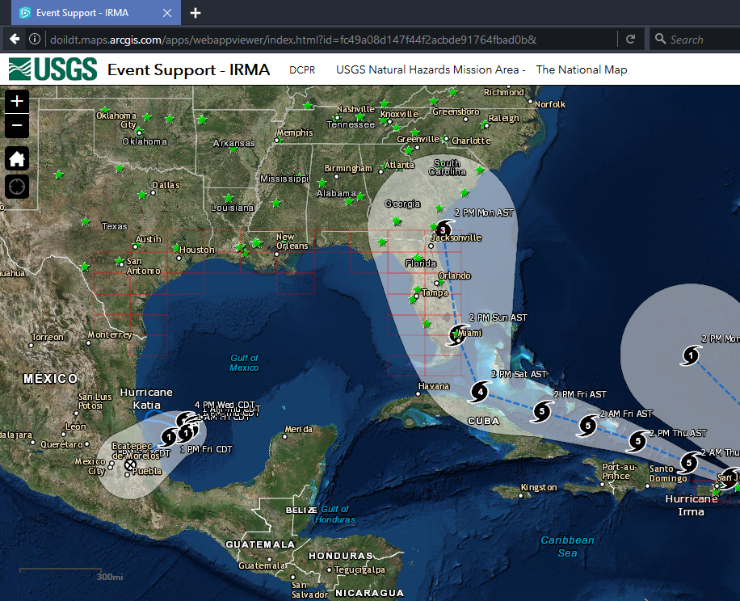Zoom in on the map
The width and height of the screenshot is (740, 601).
17,102
